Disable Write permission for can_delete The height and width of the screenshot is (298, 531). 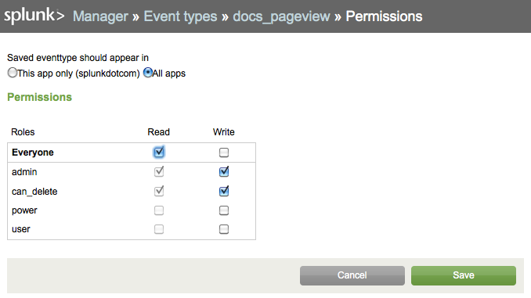click(224, 191)
